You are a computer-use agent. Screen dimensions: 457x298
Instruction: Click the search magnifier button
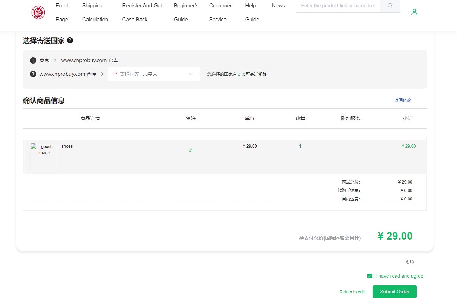390,6
